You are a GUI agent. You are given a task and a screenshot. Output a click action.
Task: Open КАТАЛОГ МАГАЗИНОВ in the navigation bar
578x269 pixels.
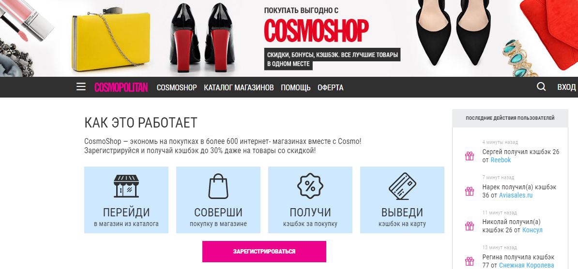pos(239,87)
